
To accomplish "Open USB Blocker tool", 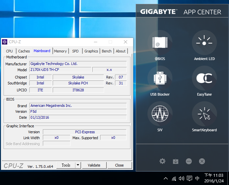I will [160, 78].
